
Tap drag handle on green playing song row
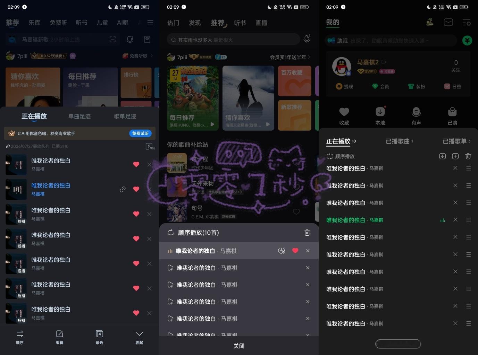pos(468,220)
